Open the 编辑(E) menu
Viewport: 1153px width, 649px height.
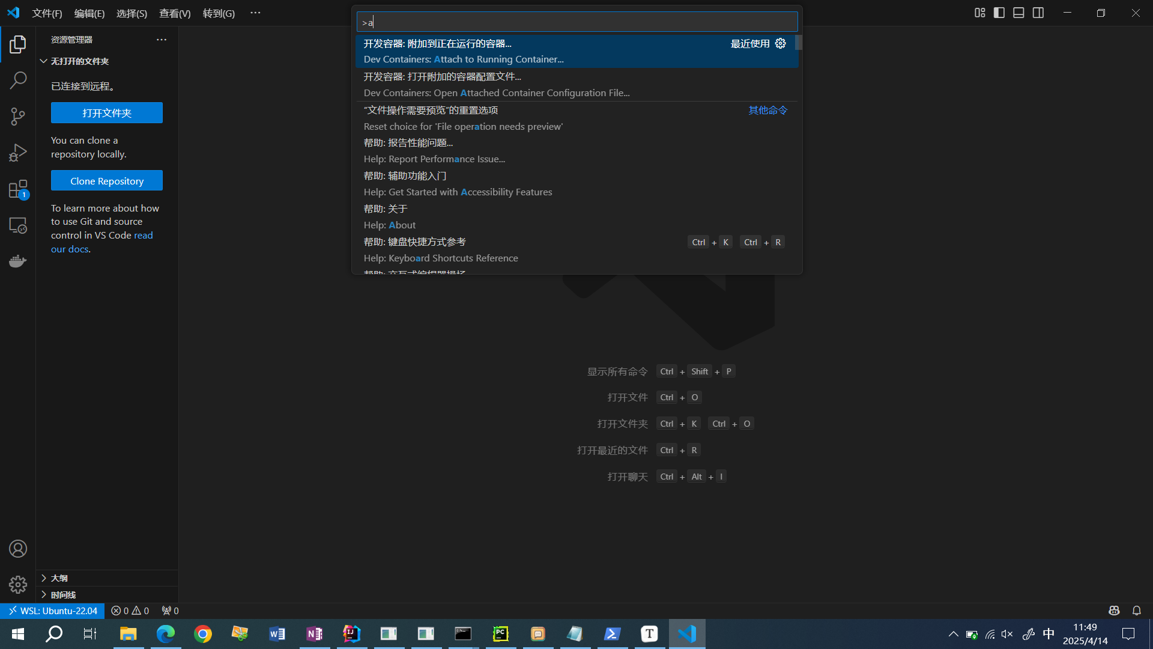(x=89, y=13)
